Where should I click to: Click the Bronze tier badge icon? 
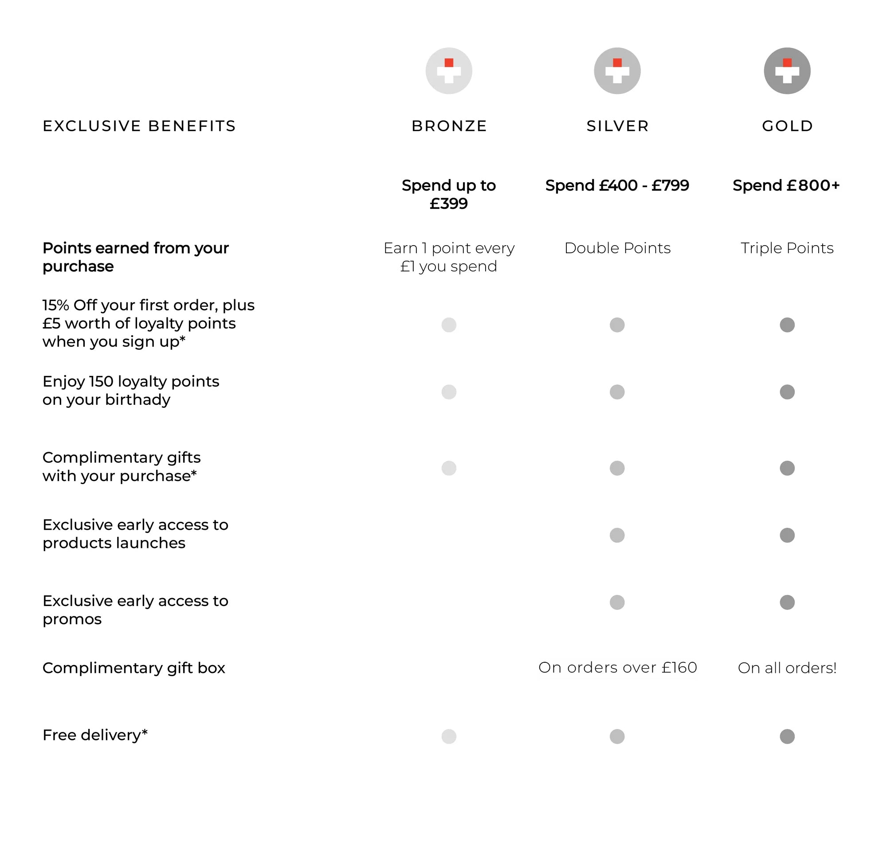(x=449, y=71)
